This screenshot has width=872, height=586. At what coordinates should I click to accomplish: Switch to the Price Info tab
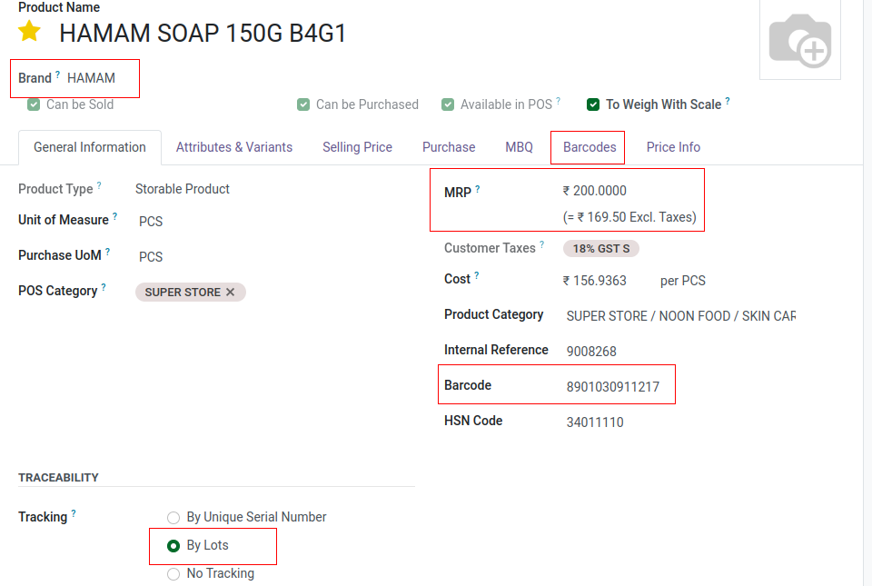point(673,147)
